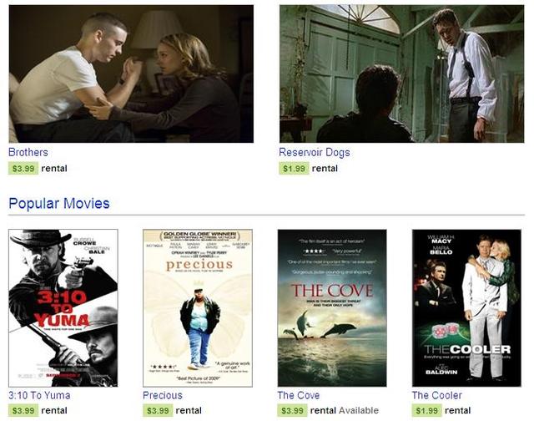Select the Precious movie poster
534x421 pixels.
tap(198, 308)
